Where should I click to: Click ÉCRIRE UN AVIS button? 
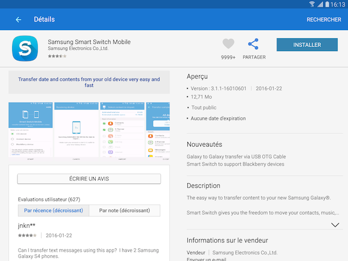(x=89, y=179)
